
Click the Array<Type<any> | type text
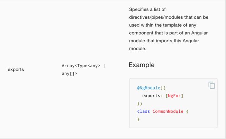[83, 66]
